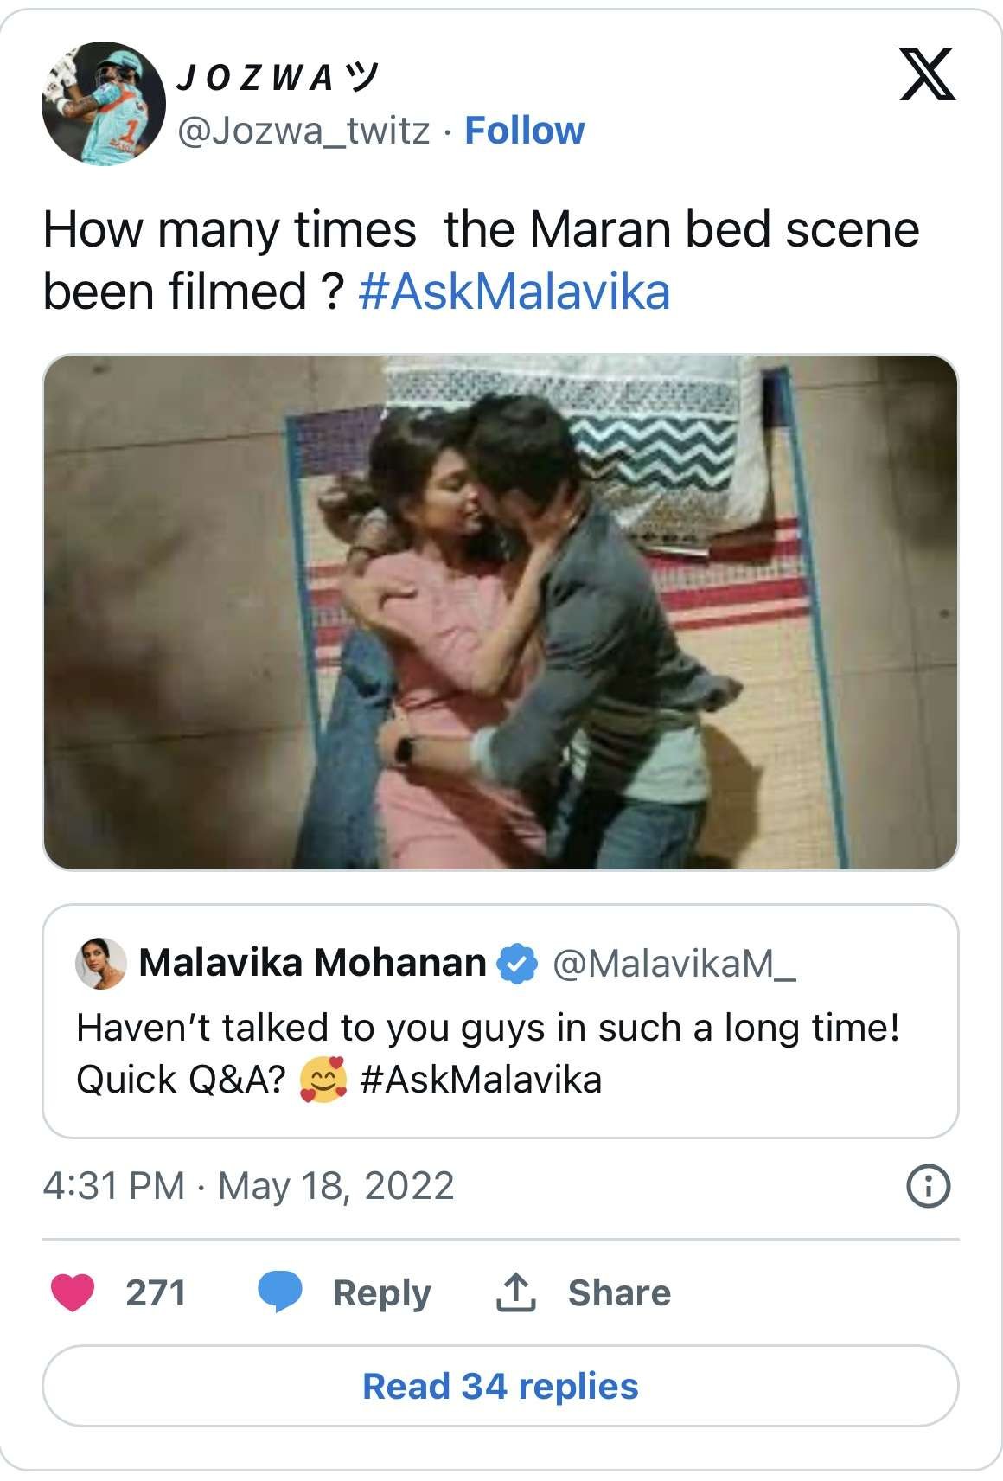Click the heart like icon

pos(73,1293)
